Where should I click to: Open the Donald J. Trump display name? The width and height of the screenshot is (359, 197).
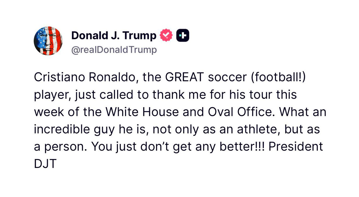coord(114,36)
